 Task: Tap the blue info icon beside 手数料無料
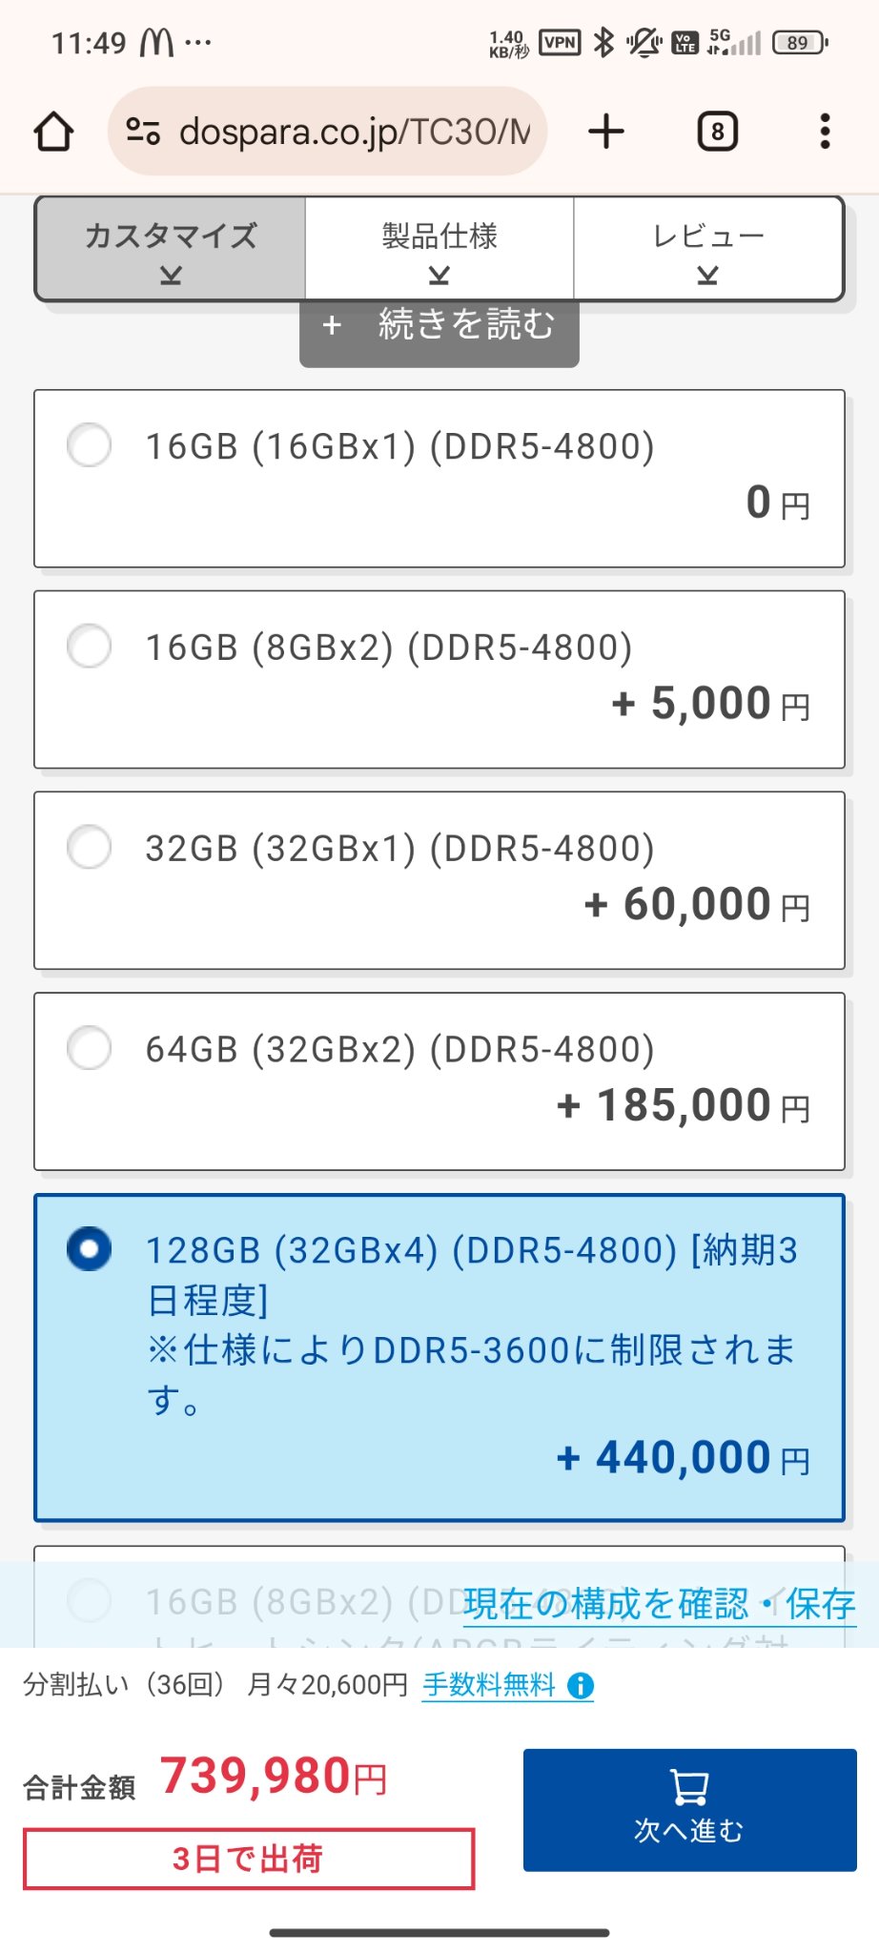click(x=581, y=1686)
